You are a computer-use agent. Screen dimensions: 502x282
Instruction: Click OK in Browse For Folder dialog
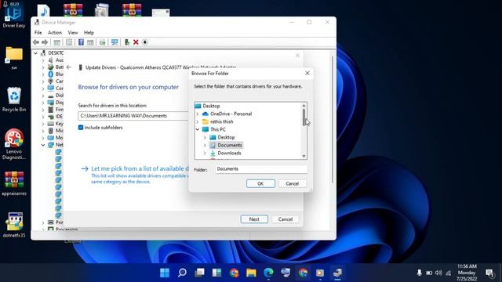click(x=260, y=183)
